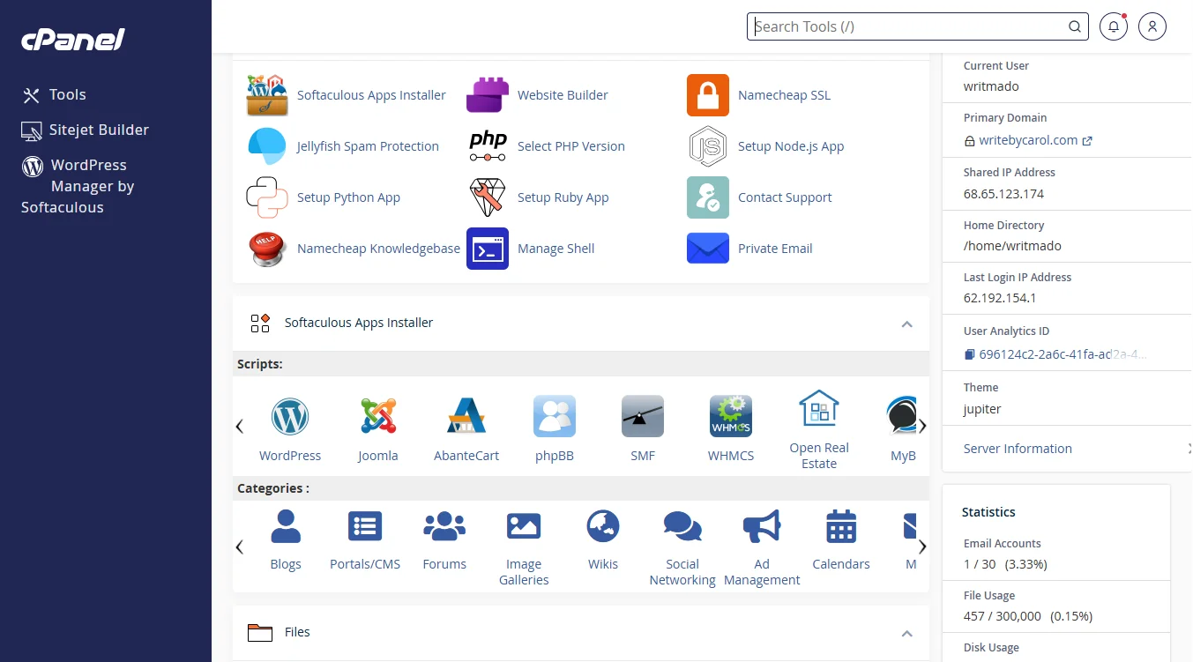This screenshot has width=1193, height=662.
Task: Click the Setup Python App icon
Action: (267, 197)
